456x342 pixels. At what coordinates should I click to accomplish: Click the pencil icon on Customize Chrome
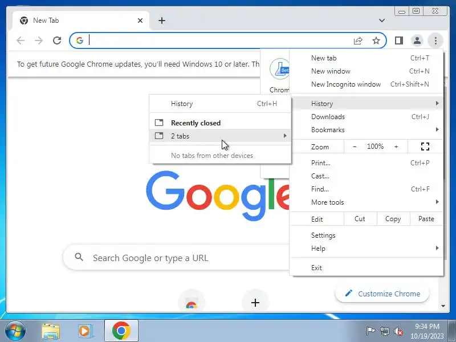pos(349,293)
